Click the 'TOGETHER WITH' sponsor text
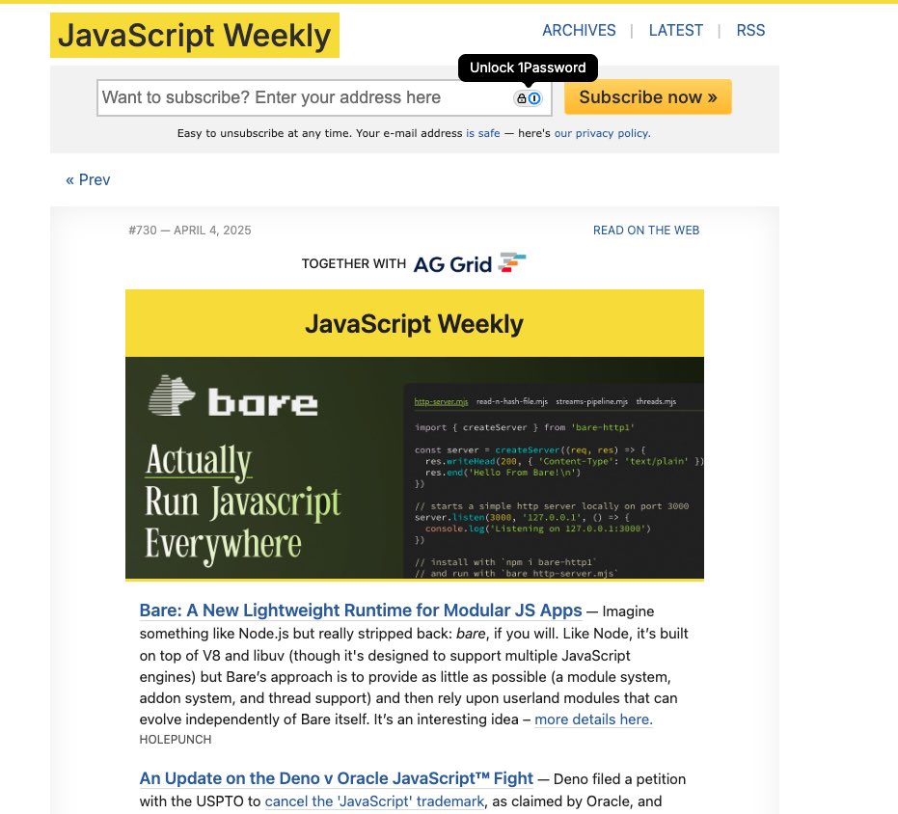The image size is (898, 814). pos(354,264)
